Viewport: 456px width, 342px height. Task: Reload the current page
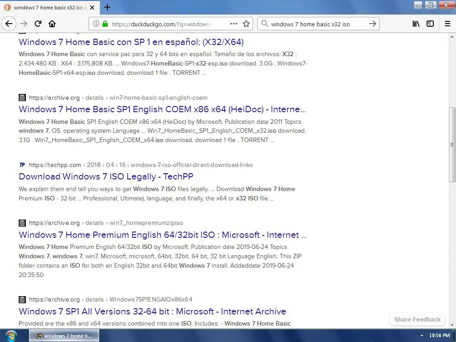pos(38,24)
